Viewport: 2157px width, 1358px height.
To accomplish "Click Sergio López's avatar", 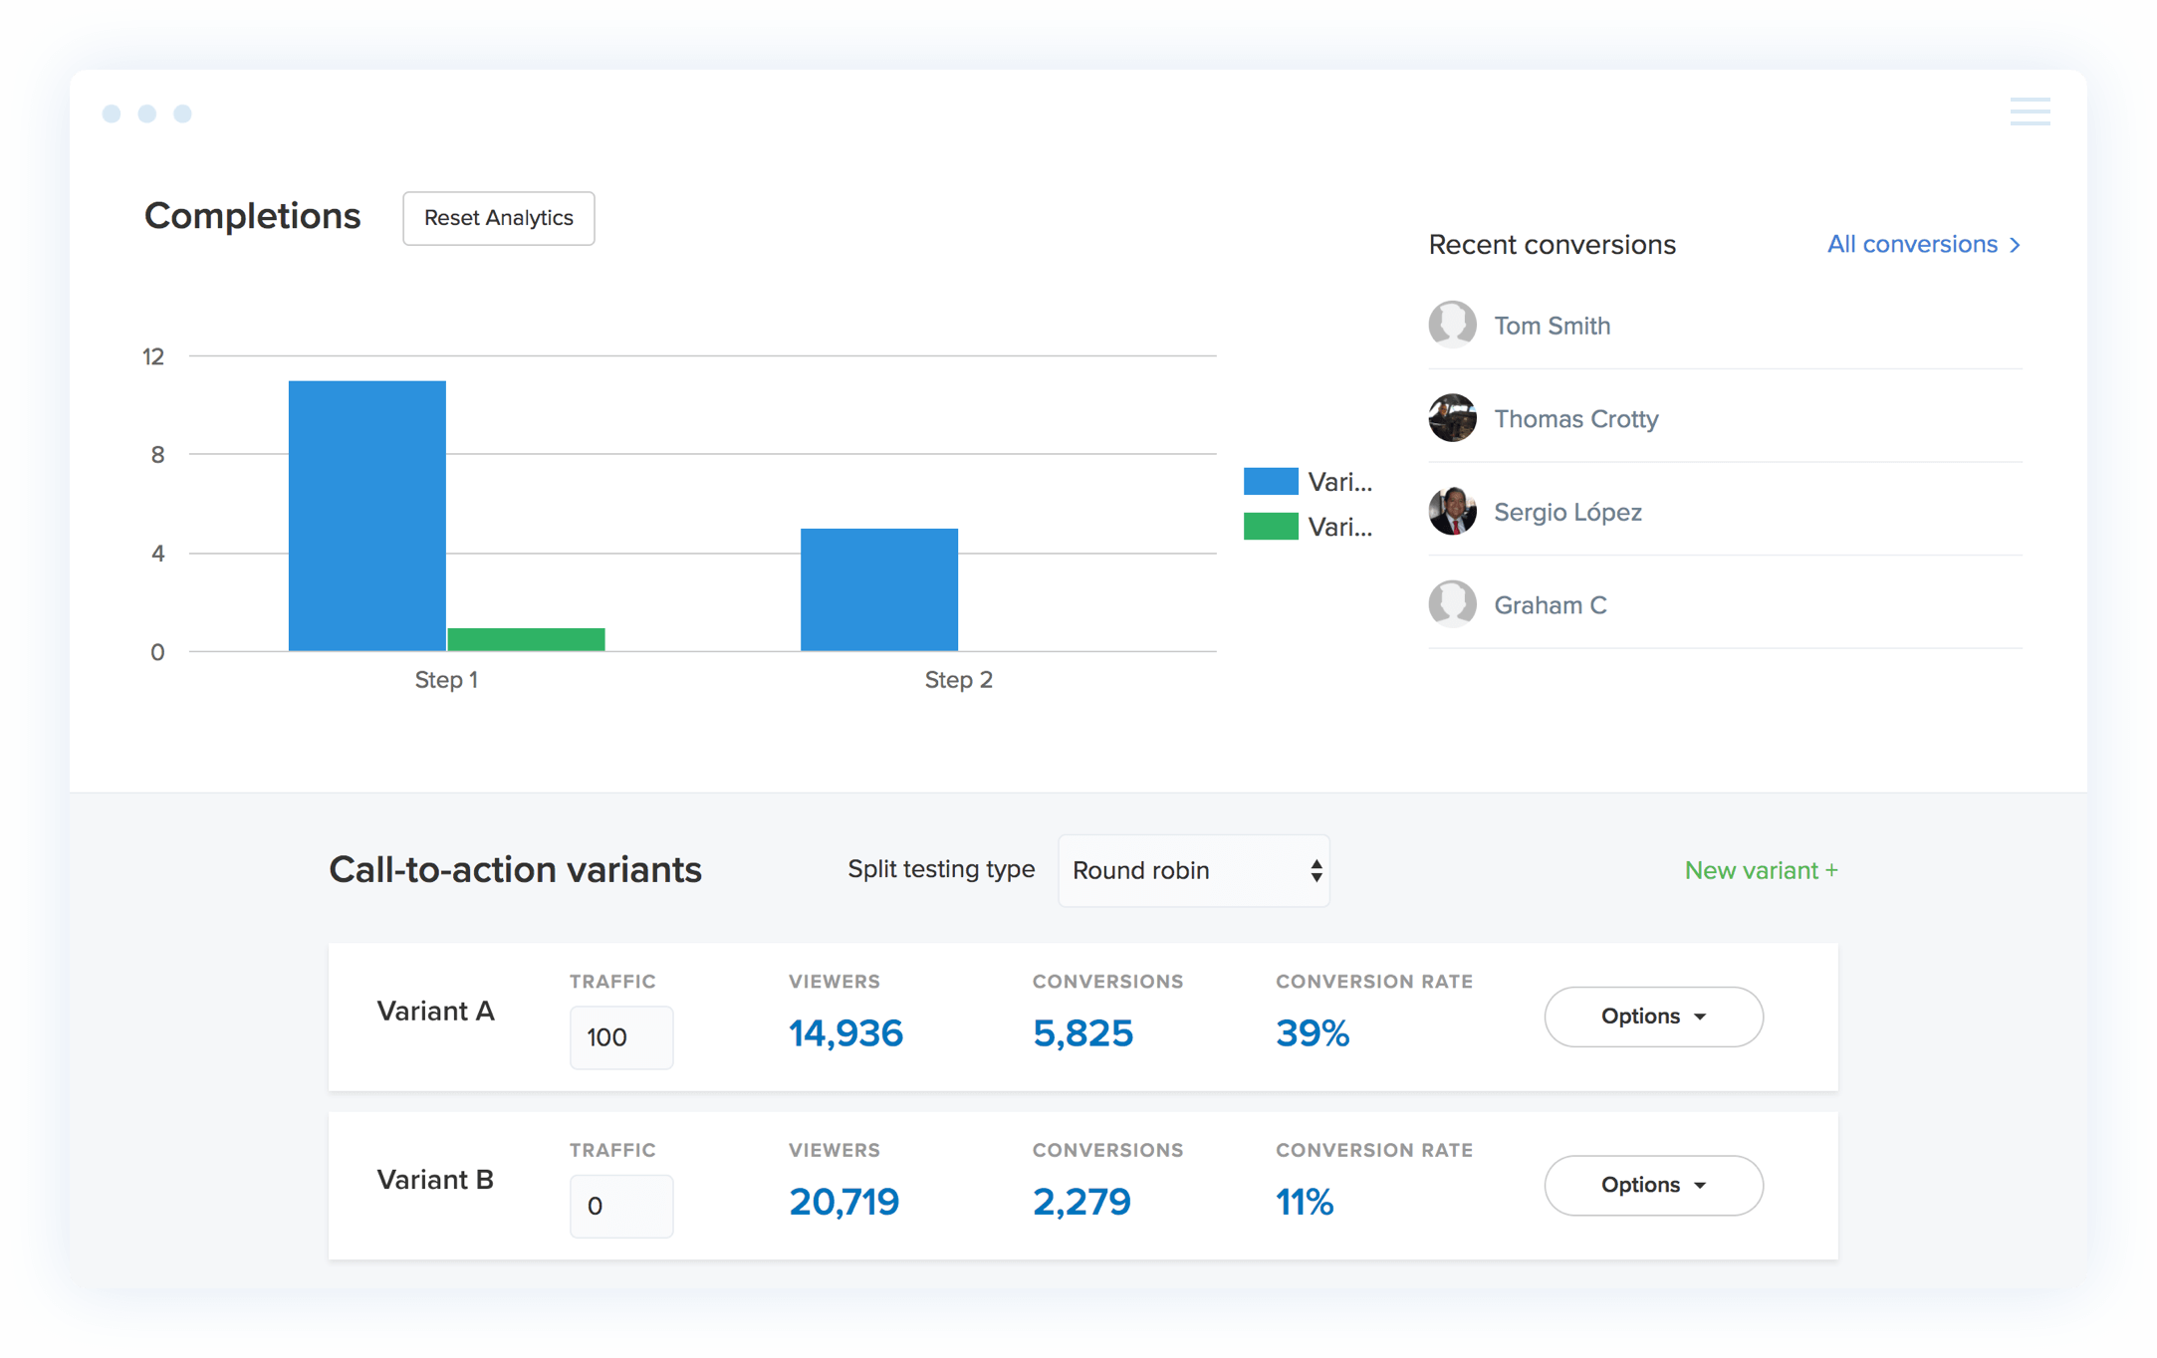I will click(1453, 512).
